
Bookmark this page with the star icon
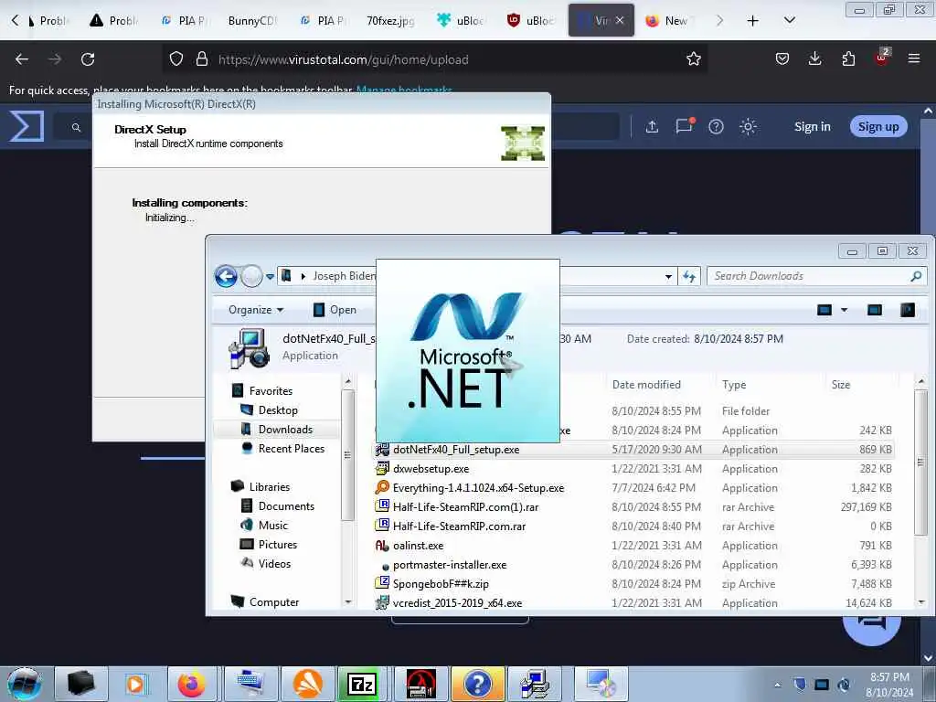(x=693, y=59)
